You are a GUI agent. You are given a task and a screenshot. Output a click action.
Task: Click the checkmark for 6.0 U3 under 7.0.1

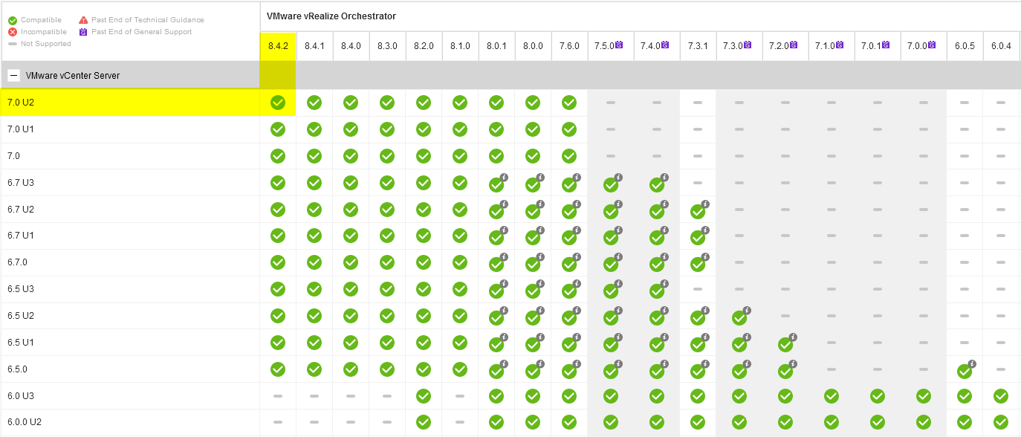click(x=878, y=396)
